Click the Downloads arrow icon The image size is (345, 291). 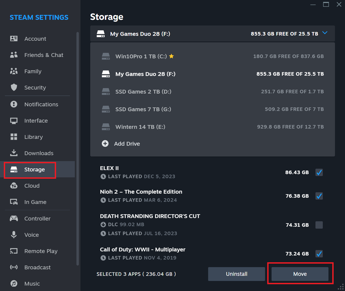[14, 153]
